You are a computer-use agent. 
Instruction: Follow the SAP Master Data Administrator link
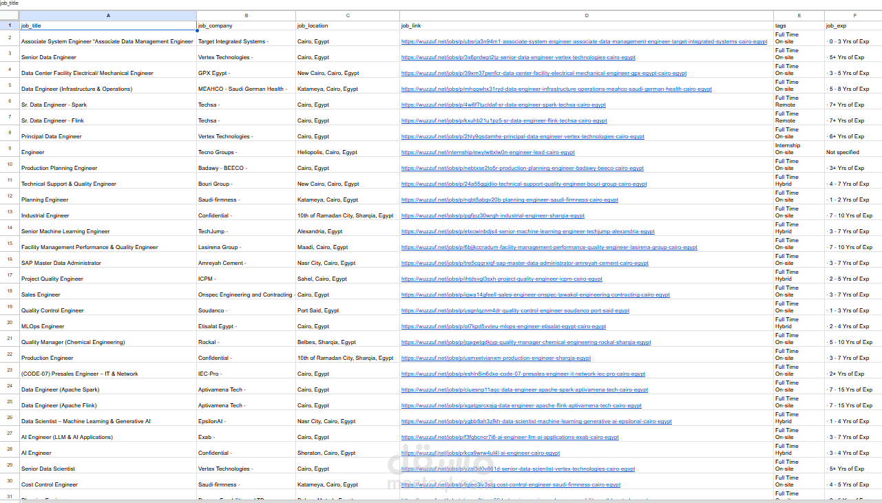click(525, 264)
